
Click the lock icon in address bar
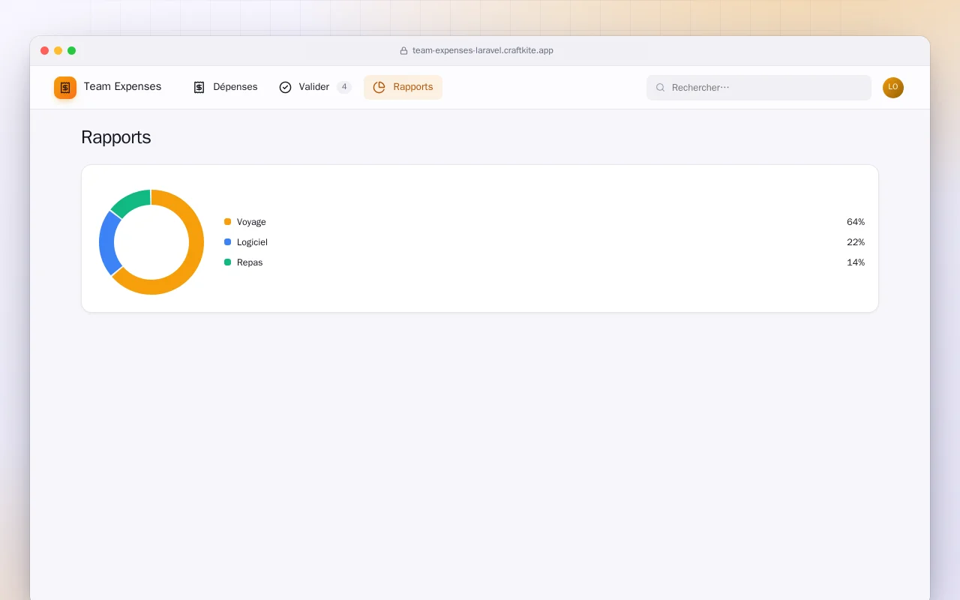(403, 51)
